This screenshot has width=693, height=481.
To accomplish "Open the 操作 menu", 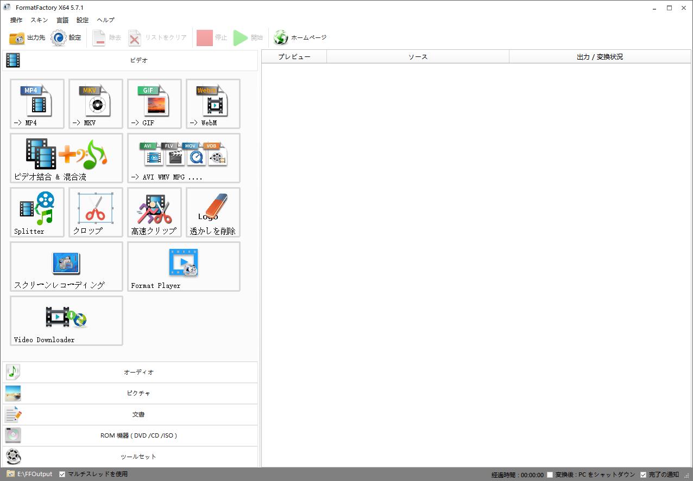I will (x=16, y=20).
